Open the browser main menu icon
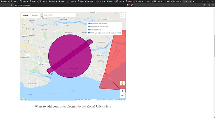215x119 pixels. 213,5
